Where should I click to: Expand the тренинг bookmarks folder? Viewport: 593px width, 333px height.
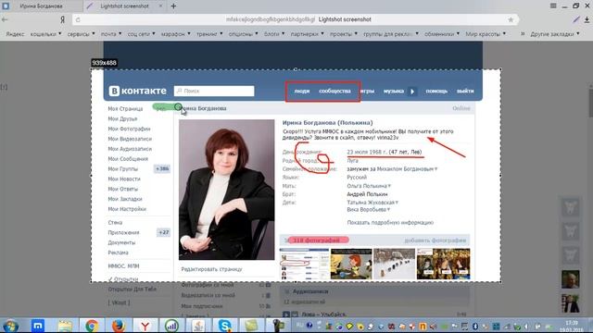(x=209, y=34)
